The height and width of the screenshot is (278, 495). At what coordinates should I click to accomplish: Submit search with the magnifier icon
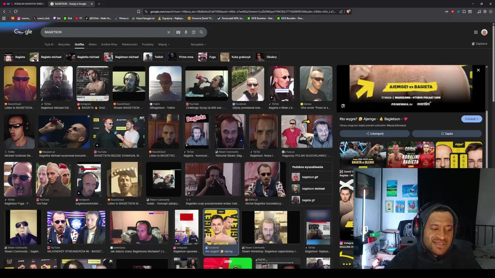(201, 32)
